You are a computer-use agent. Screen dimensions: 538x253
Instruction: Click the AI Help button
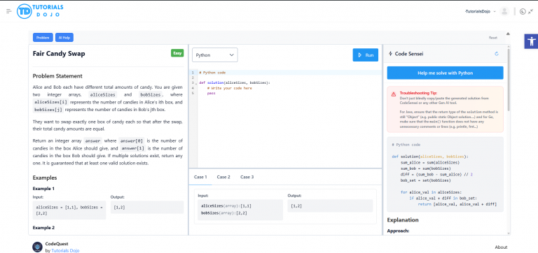(64, 38)
